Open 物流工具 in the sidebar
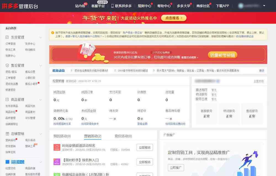The image size is (276, 176). tap(10, 50)
